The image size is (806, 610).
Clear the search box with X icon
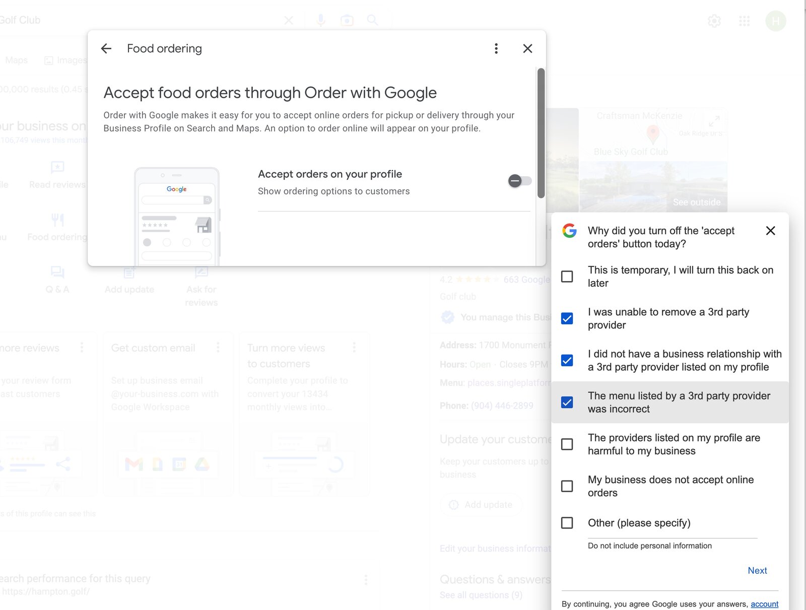click(x=289, y=20)
